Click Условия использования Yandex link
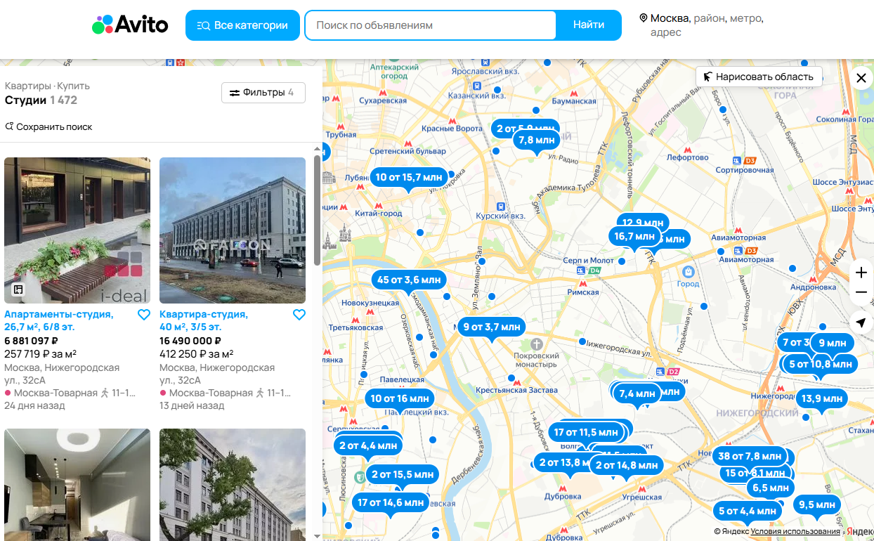 coord(795,532)
